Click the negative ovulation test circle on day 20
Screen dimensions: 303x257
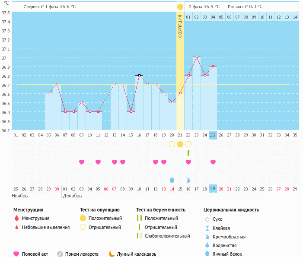point(172,144)
